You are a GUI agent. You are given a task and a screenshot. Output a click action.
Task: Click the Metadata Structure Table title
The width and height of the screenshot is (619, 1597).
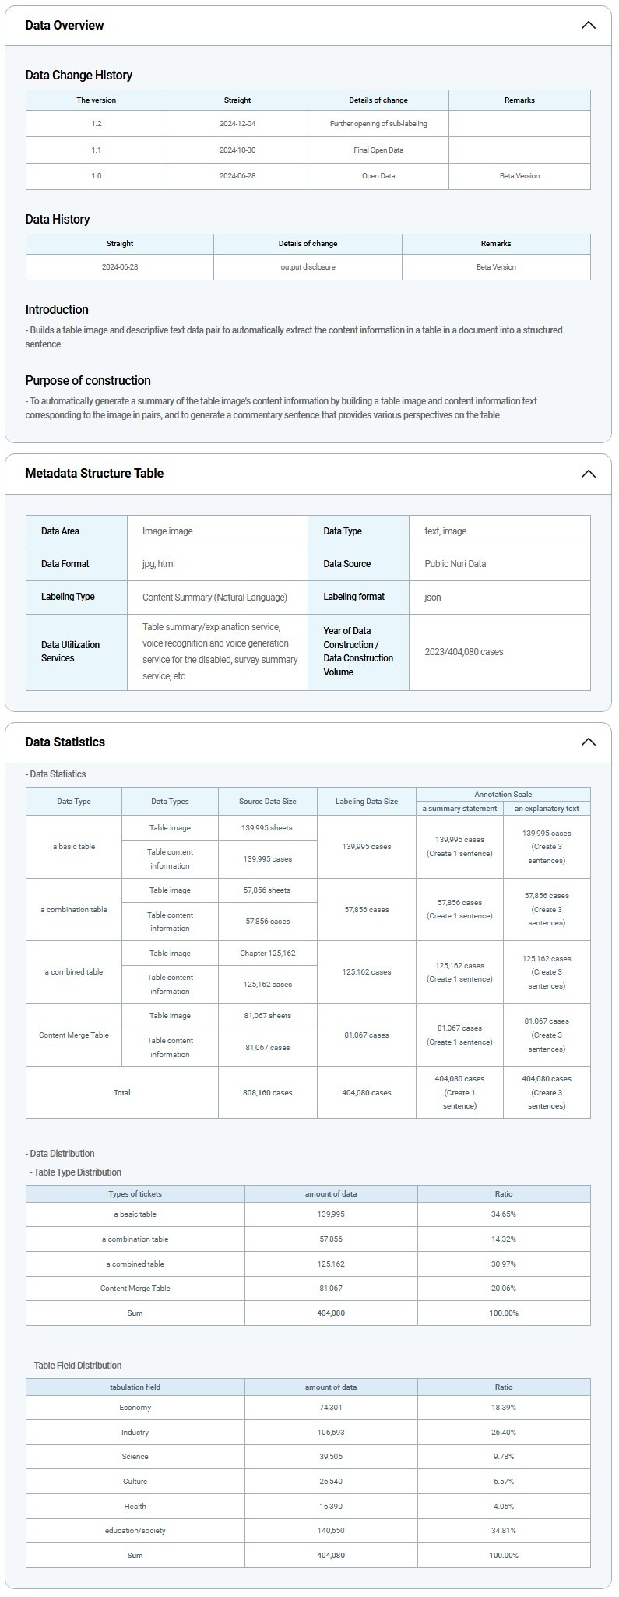[x=94, y=474]
